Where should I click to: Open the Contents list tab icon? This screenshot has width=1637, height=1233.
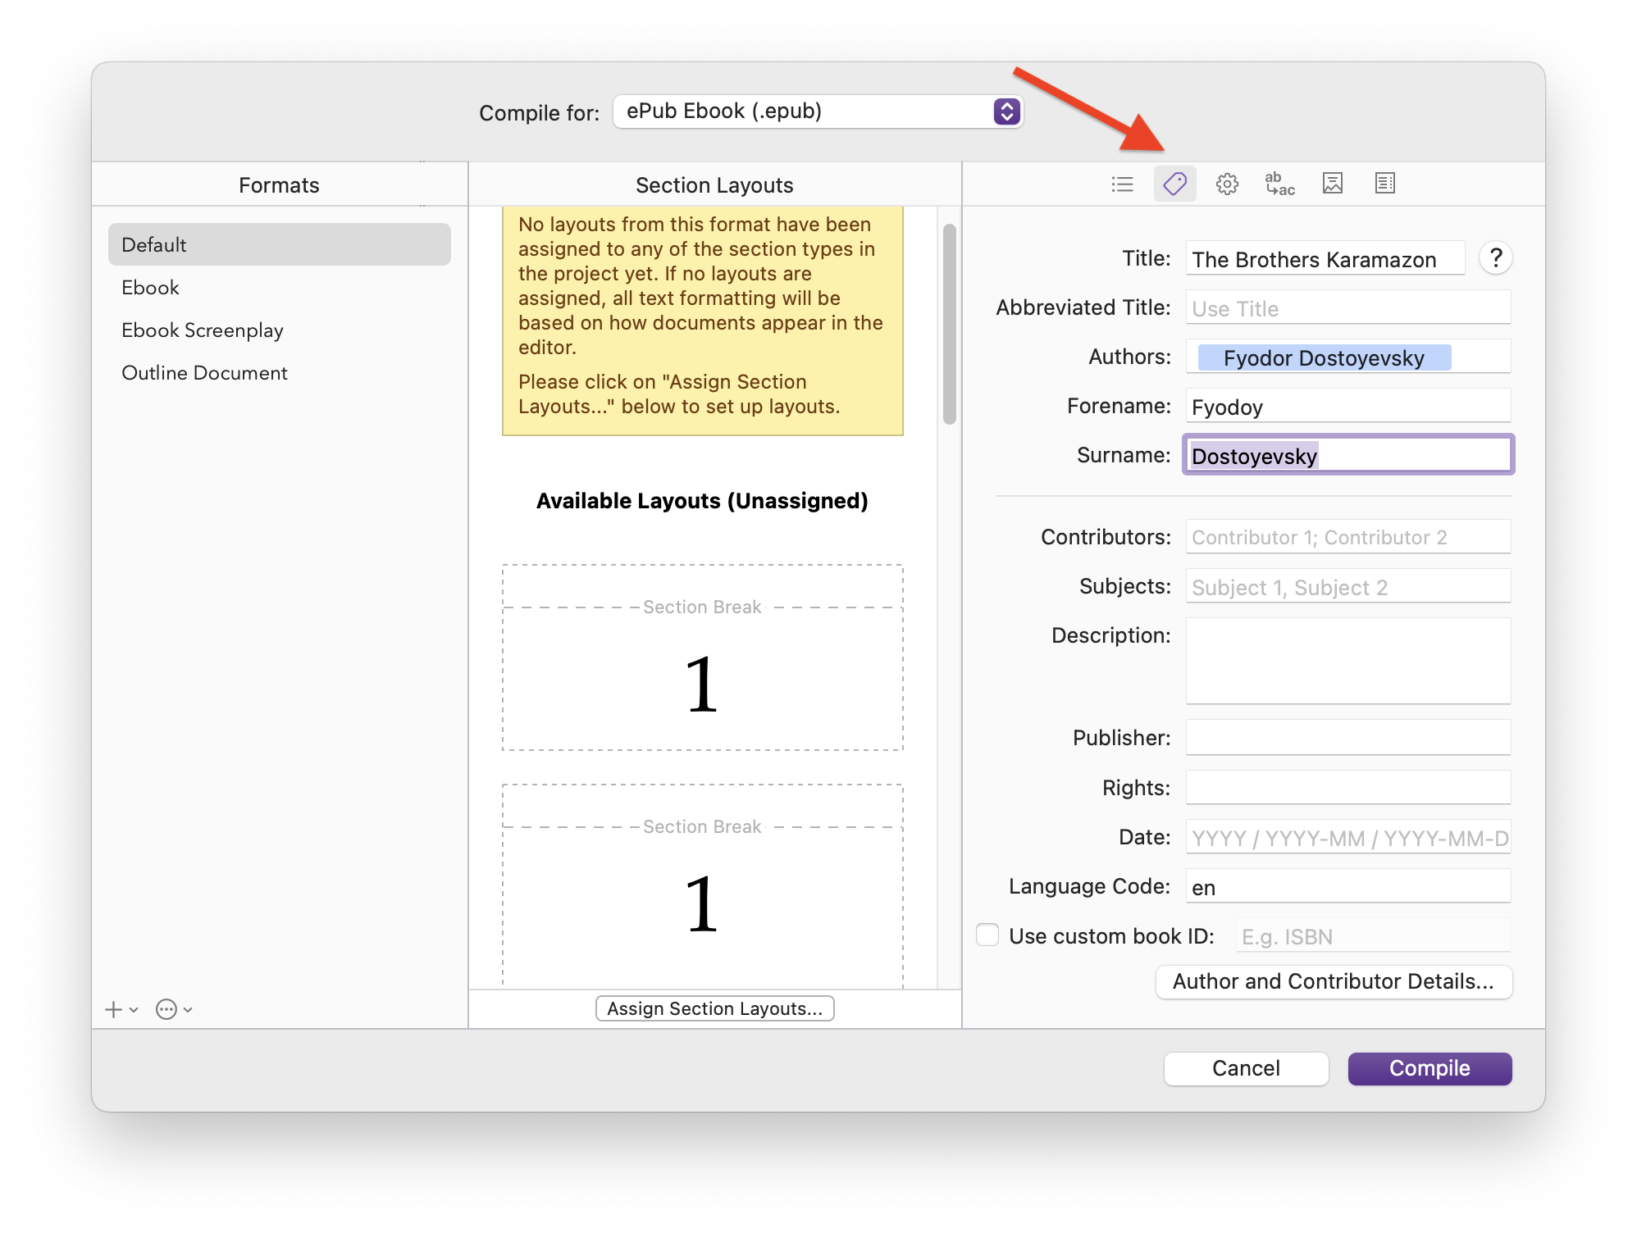[x=1122, y=184]
